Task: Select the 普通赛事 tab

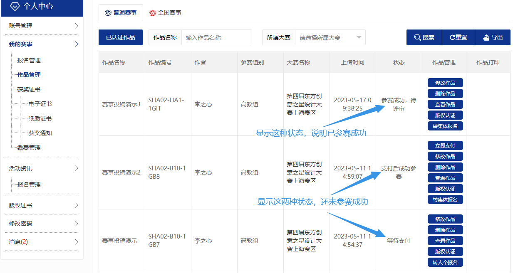Action: (x=121, y=12)
